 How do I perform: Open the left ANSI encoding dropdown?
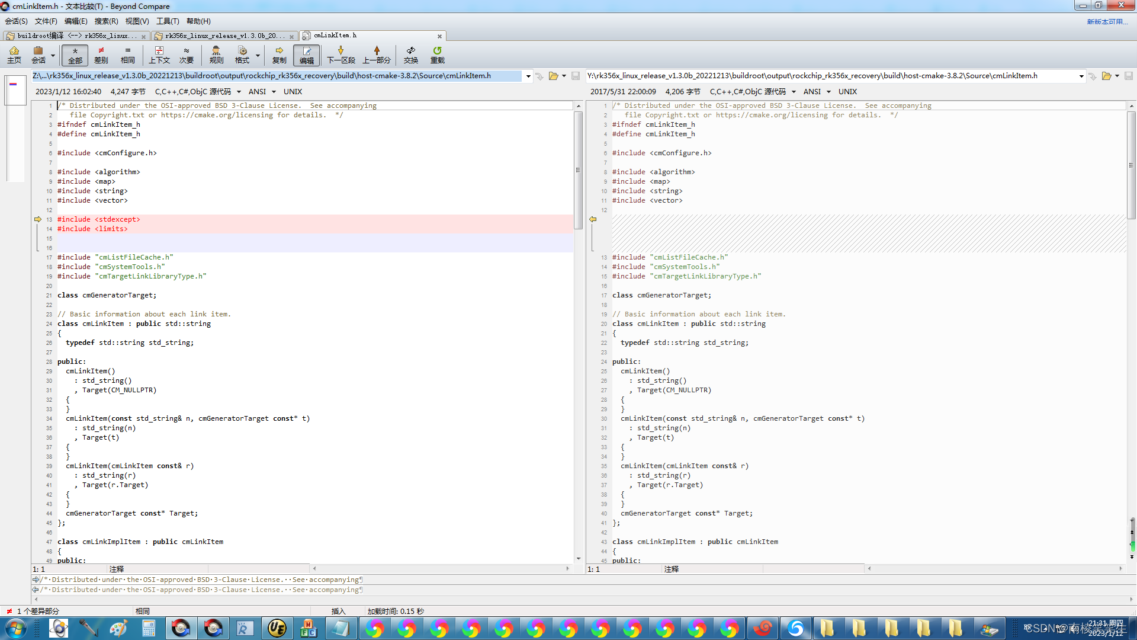[x=274, y=92]
